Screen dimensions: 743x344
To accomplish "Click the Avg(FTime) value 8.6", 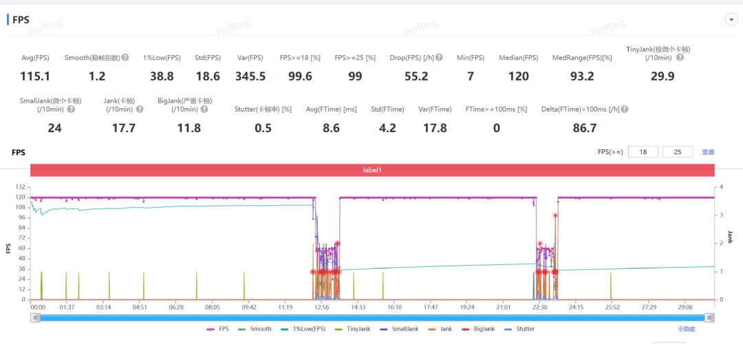I will (x=331, y=128).
